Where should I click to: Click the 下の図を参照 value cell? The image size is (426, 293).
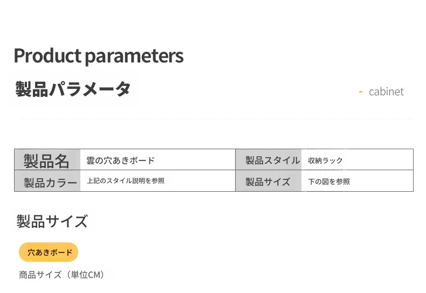click(358, 180)
